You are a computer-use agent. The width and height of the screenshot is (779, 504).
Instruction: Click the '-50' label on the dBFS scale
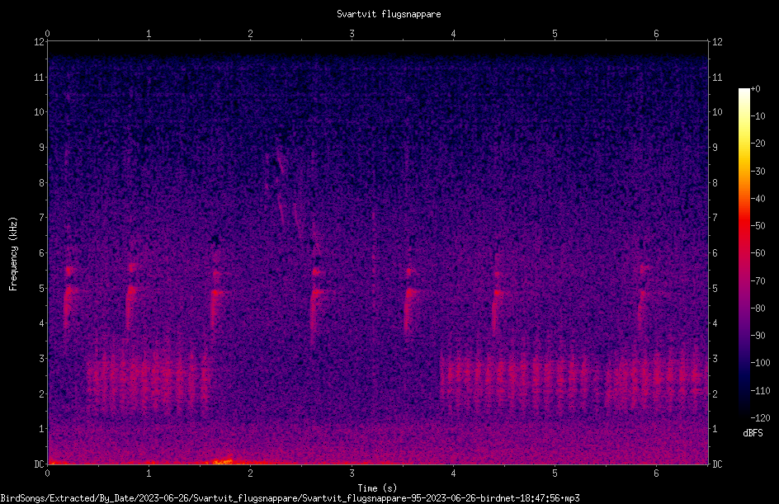point(758,226)
